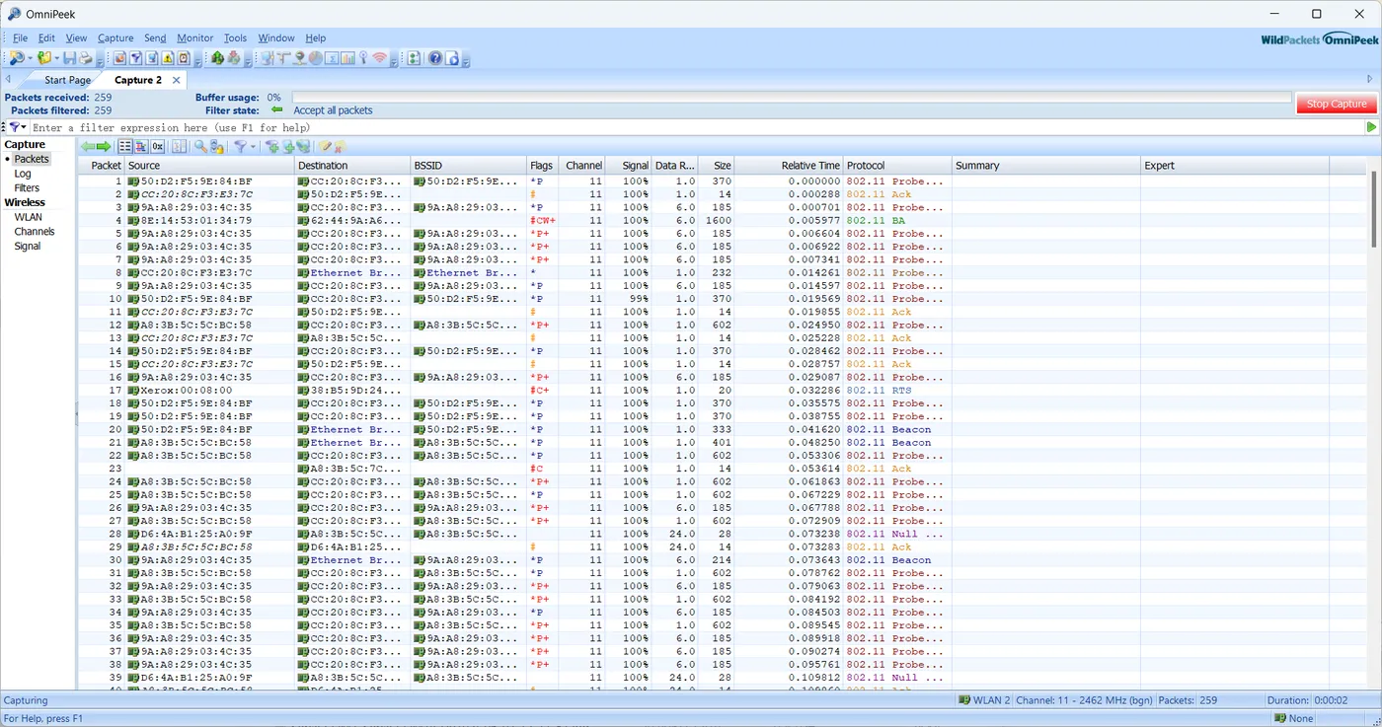Viewport: 1382px width, 727px height.
Task: Select the Capture 2 tab
Action: coord(137,80)
